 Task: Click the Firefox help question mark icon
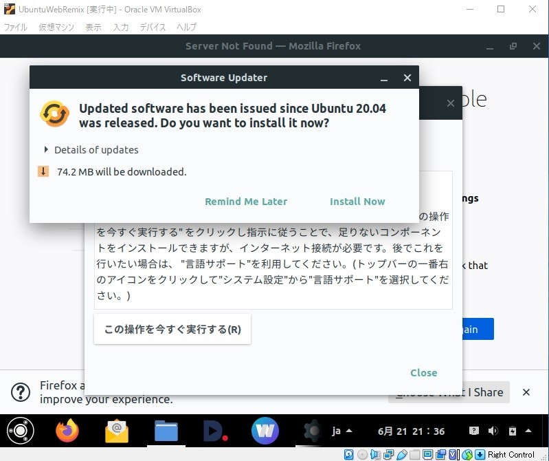[x=21, y=392]
